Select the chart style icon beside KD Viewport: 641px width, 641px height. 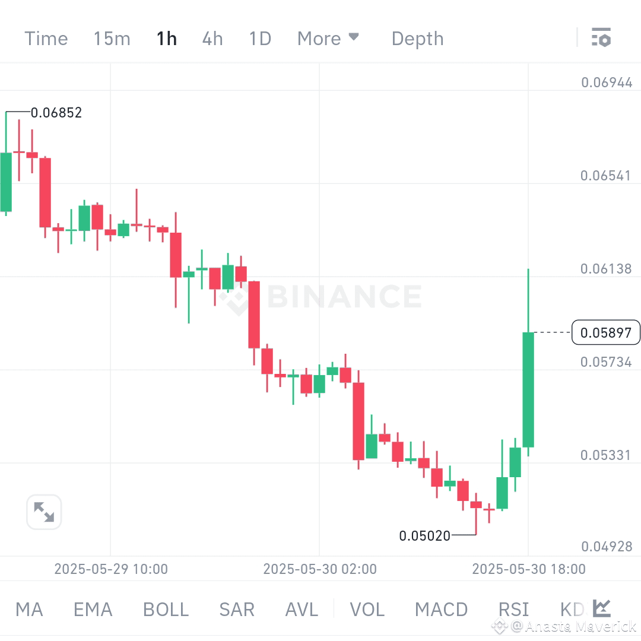click(x=601, y=609)
